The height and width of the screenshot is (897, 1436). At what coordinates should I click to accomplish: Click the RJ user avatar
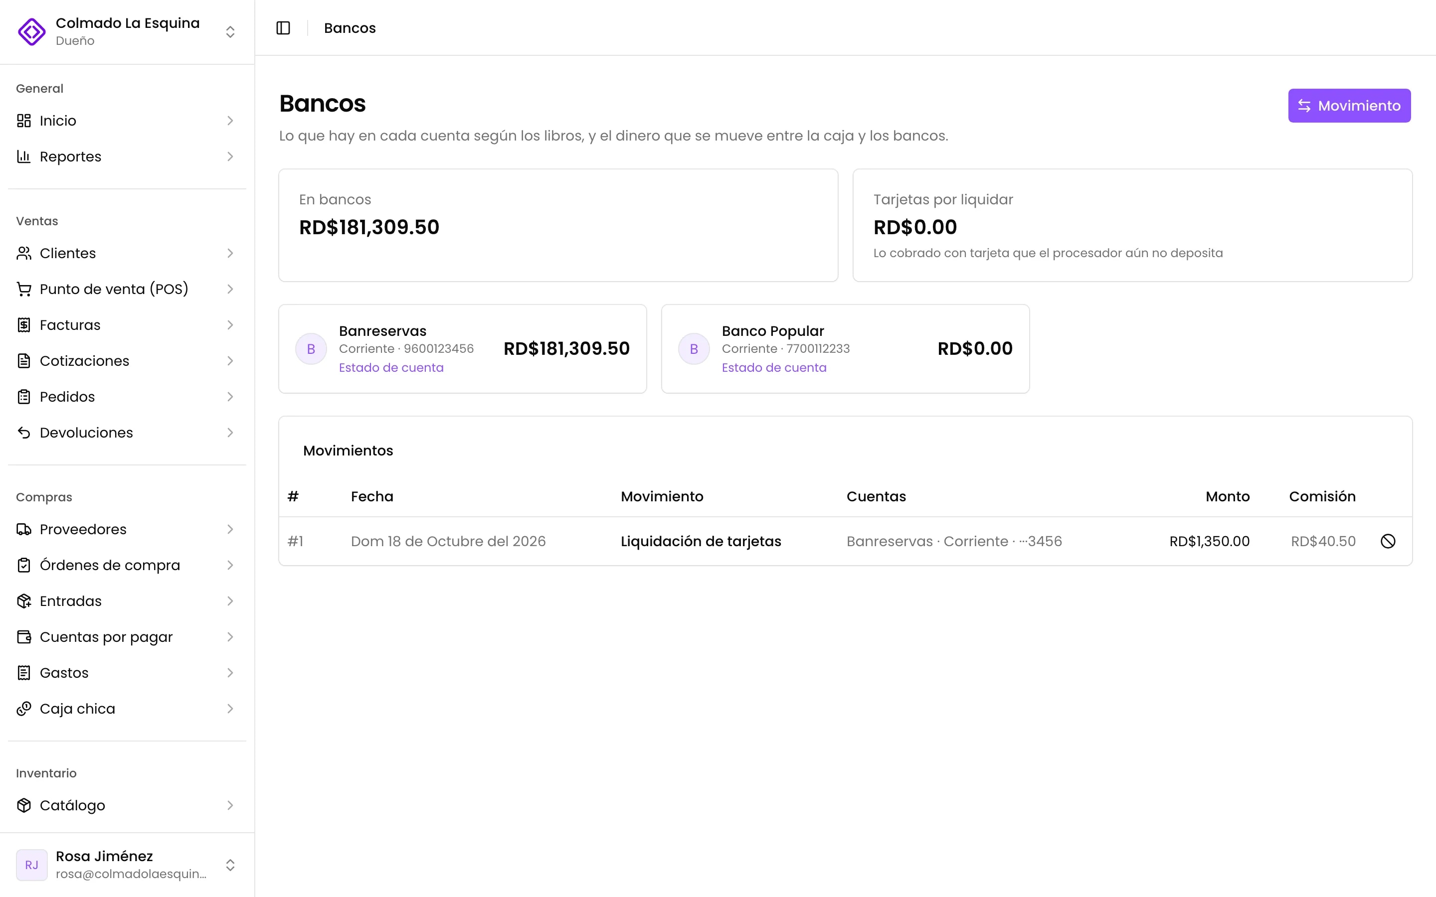(31, 865)
